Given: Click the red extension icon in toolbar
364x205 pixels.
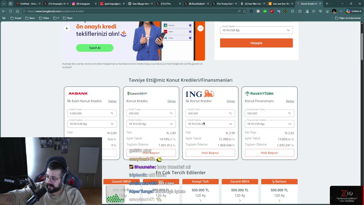Looking at the screenshot, I should point(272,11).
